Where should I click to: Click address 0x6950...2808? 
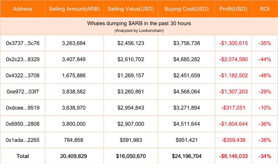pyautogui.click(x=23, y=124)
